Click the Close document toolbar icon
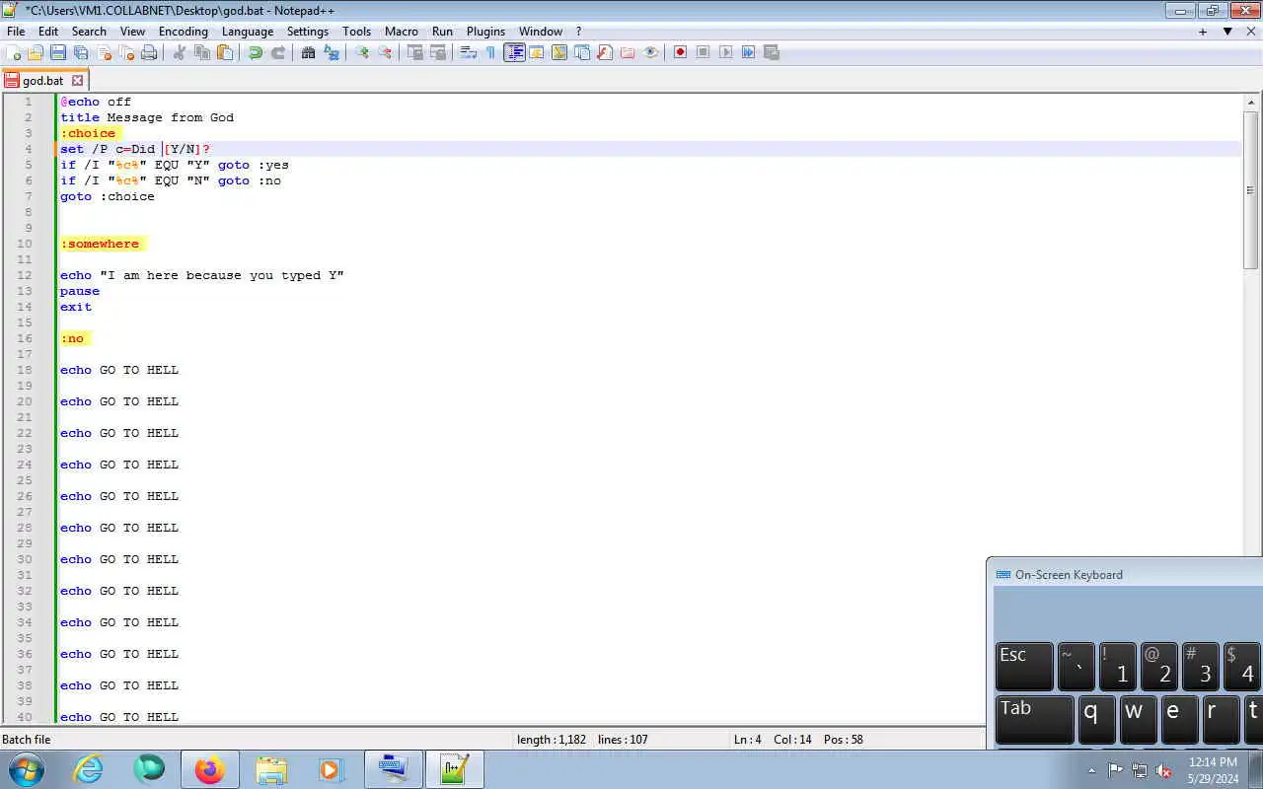 pyautogui.click(x=104, y=52)
